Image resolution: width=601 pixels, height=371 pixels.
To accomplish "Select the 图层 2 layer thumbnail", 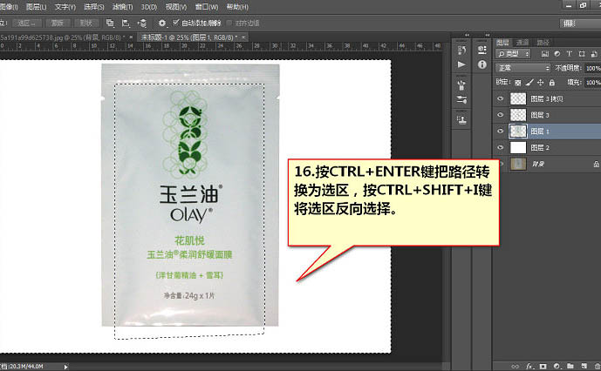I will [518, 147].
